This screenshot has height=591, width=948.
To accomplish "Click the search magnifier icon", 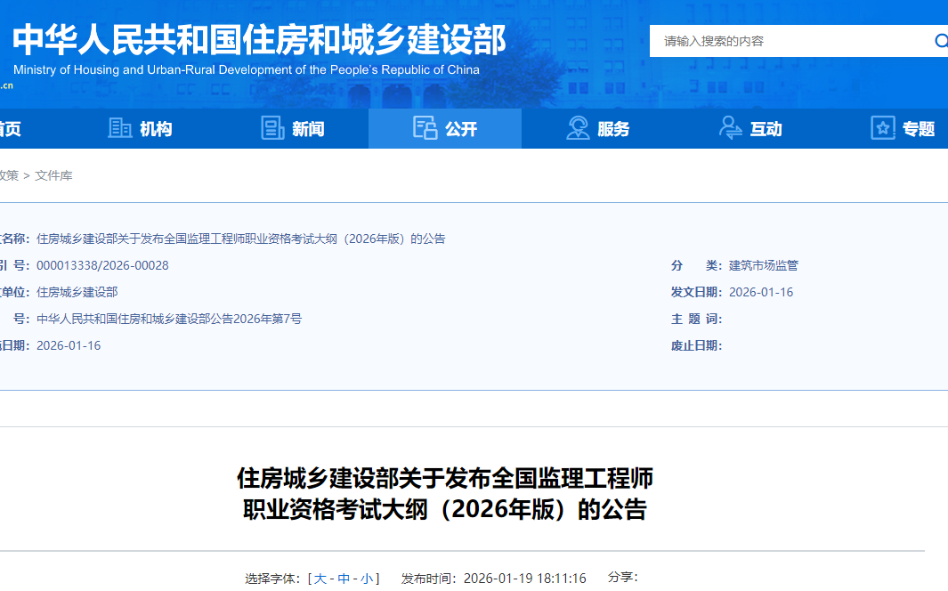I will (939, 40).
